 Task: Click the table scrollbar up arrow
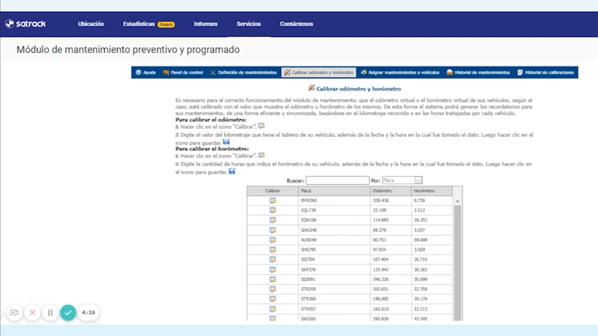click(457, 201)
